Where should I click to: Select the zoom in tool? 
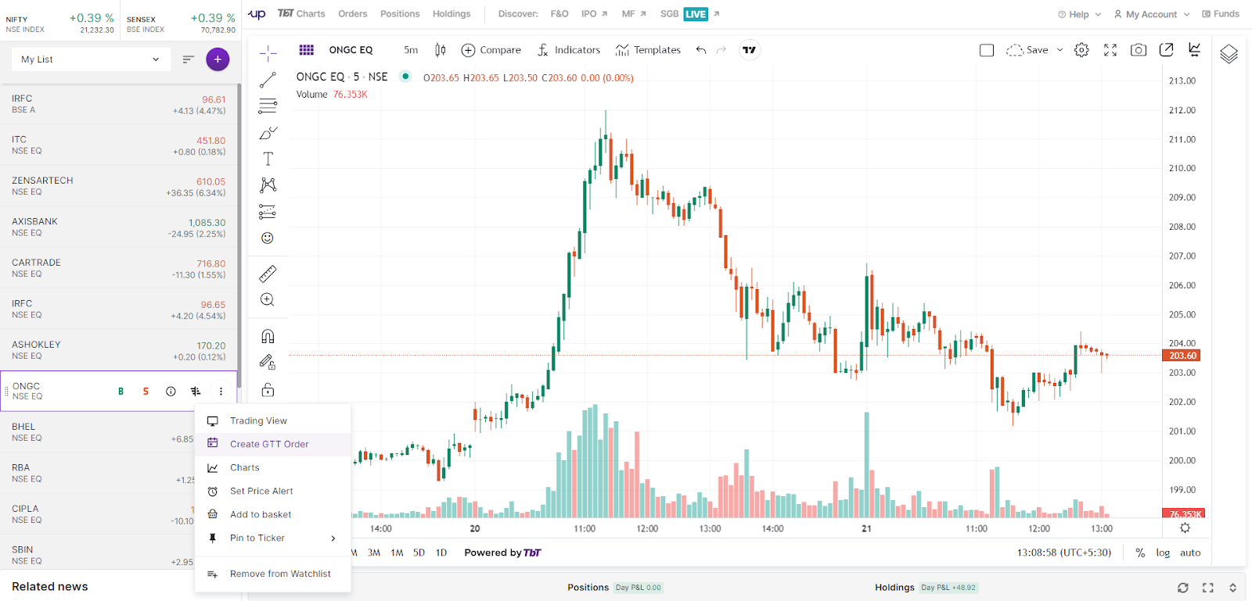268,299
